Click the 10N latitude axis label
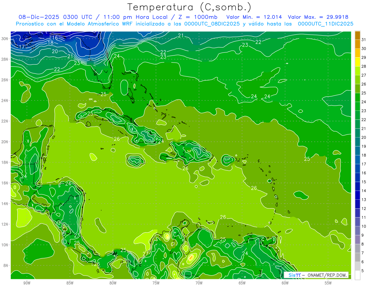The image size is (372, 287). pyautogui.click(x=5, y=245)
